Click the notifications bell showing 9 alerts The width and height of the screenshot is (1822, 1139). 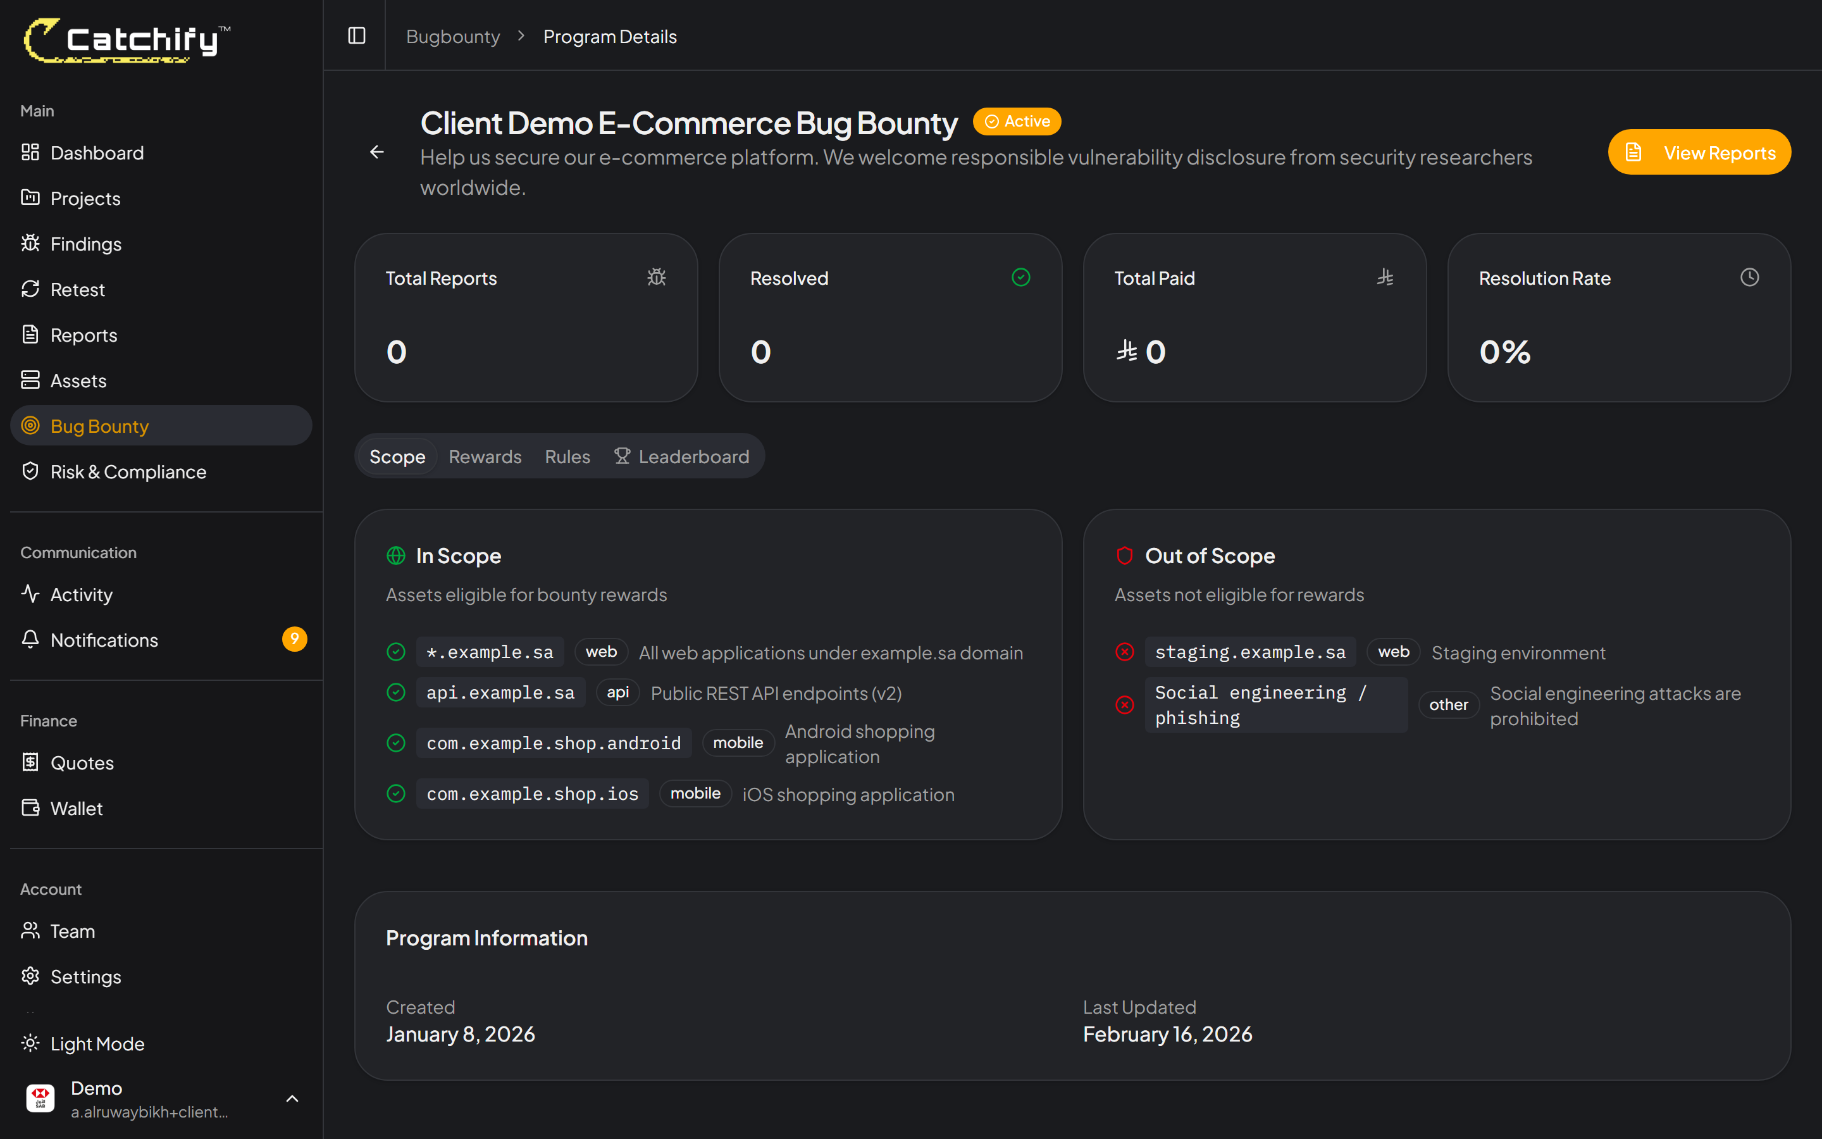pyautogui.click(x=31, y=639)
